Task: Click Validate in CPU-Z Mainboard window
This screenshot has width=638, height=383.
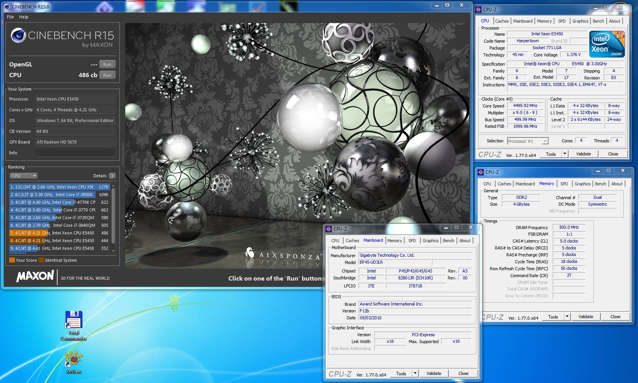Action: 434,373
